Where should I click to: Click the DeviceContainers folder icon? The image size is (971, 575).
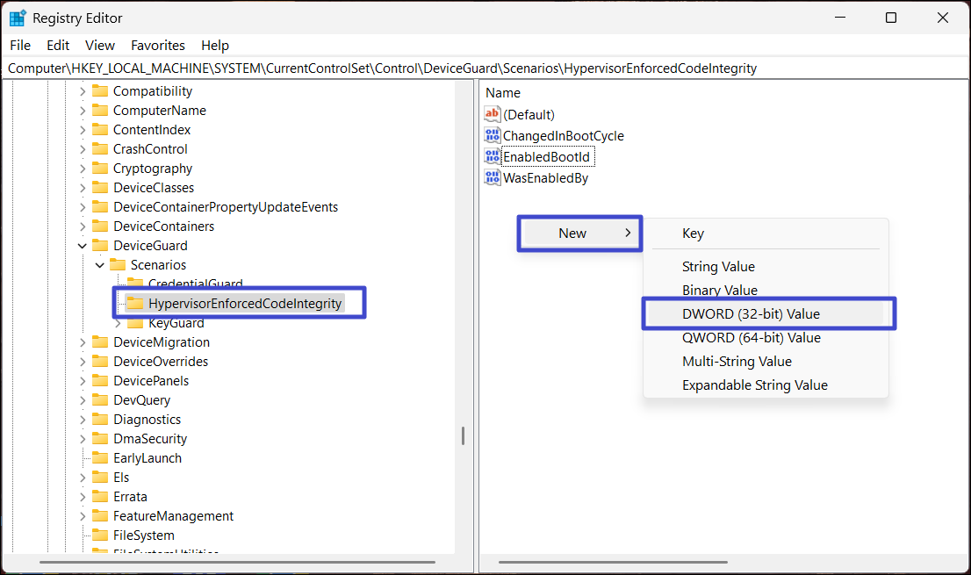pyautogui.click(x=100, y=226)
